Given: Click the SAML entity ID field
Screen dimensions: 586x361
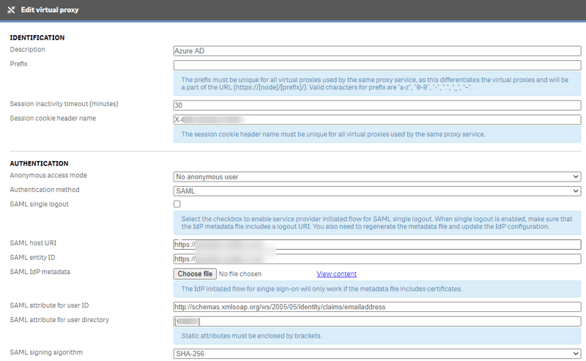Looking at the screenshot, I should pyautogui.click(x=377, y=259).
